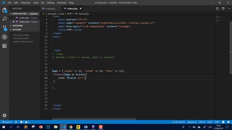This screenshot has height=130, width=232.
Task: Open the Go menu
Action: pos(43,3)
